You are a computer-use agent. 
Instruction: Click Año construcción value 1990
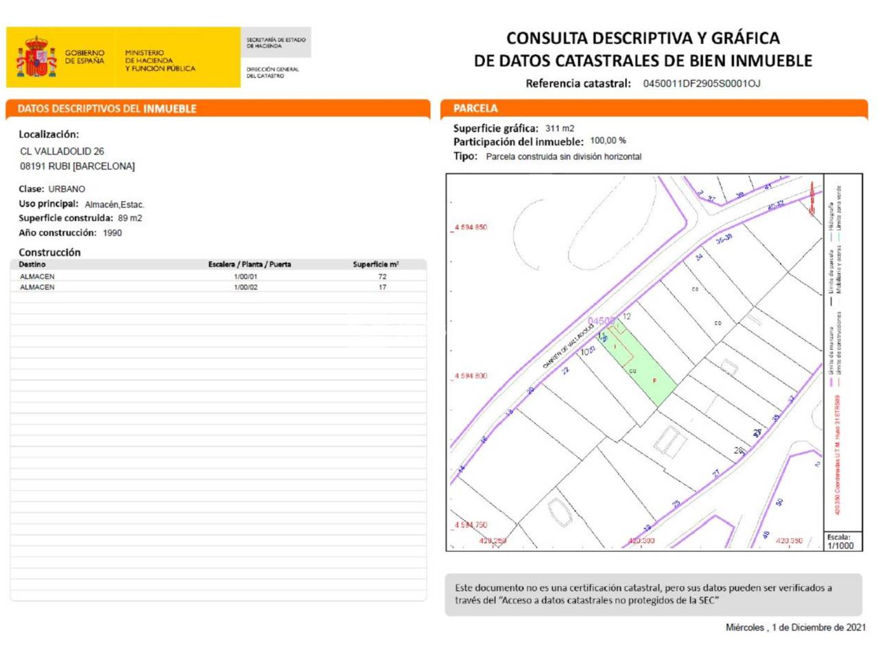112,233
